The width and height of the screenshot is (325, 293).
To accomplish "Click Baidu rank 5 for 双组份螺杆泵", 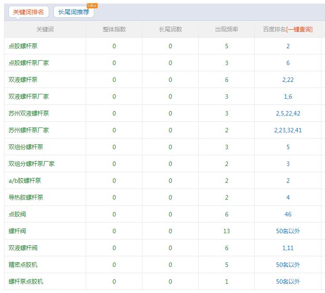I will (288, 147).
